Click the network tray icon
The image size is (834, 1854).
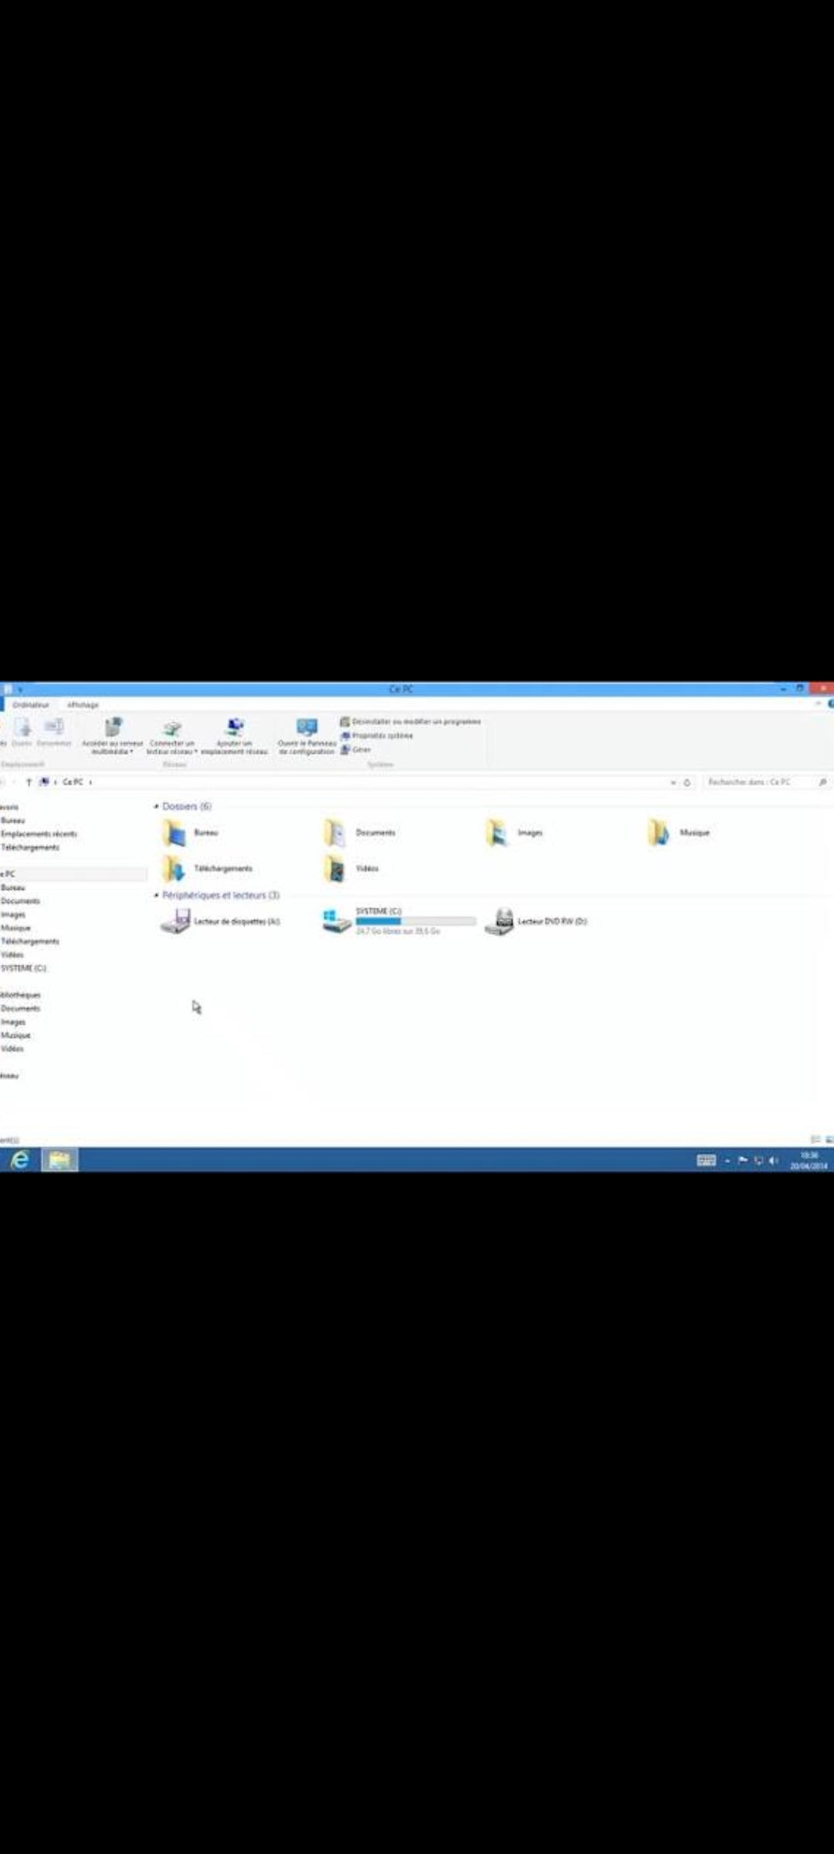point(758,1160)
